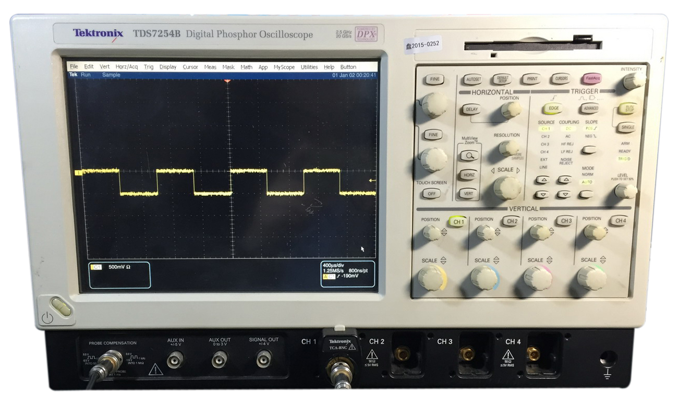Push the HORIZ zoom button

[469, 175]
